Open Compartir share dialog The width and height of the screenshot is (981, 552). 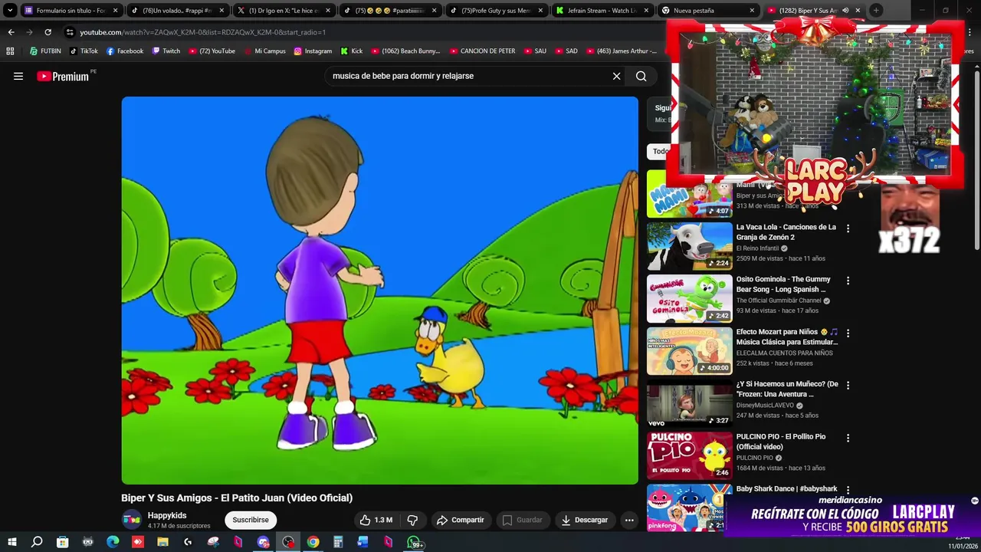coord(460,520)
